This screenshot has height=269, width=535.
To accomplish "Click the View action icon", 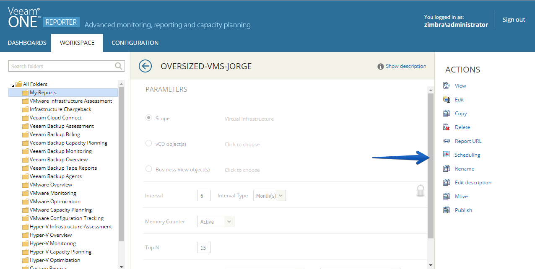I will (447, 85).
